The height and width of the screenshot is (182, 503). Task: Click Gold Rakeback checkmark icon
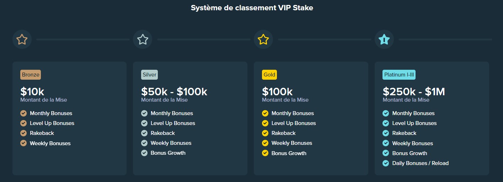pos(265,133)
